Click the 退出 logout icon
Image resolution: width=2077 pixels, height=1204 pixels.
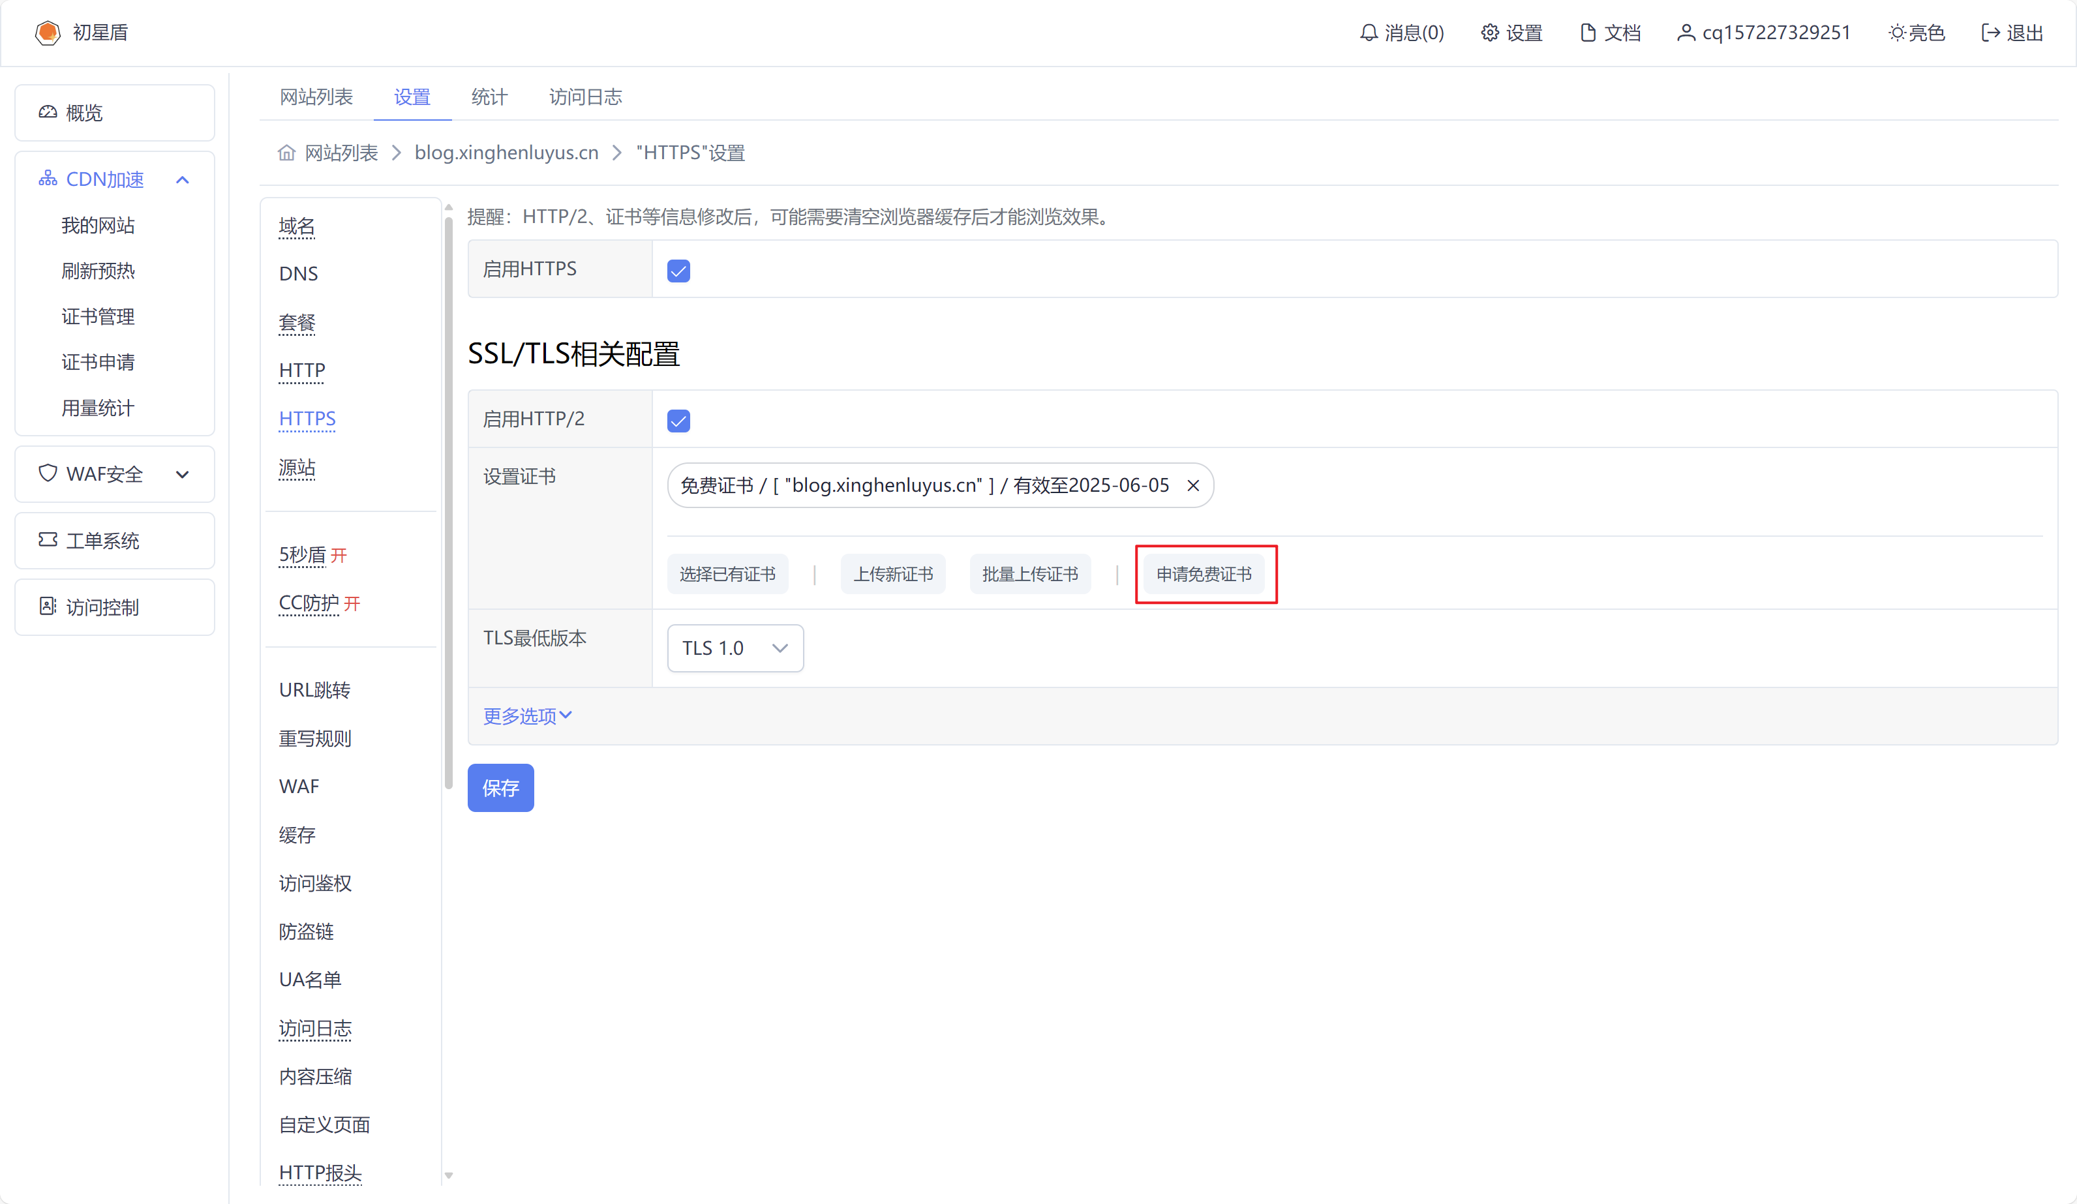(x=1990, y=33)
